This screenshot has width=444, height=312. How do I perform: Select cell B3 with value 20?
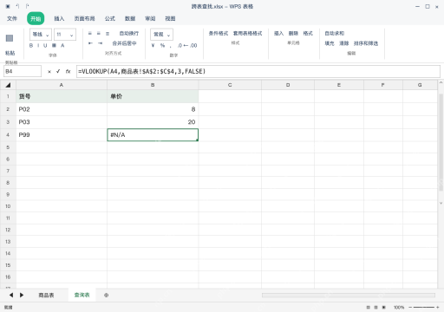[153, 122]
